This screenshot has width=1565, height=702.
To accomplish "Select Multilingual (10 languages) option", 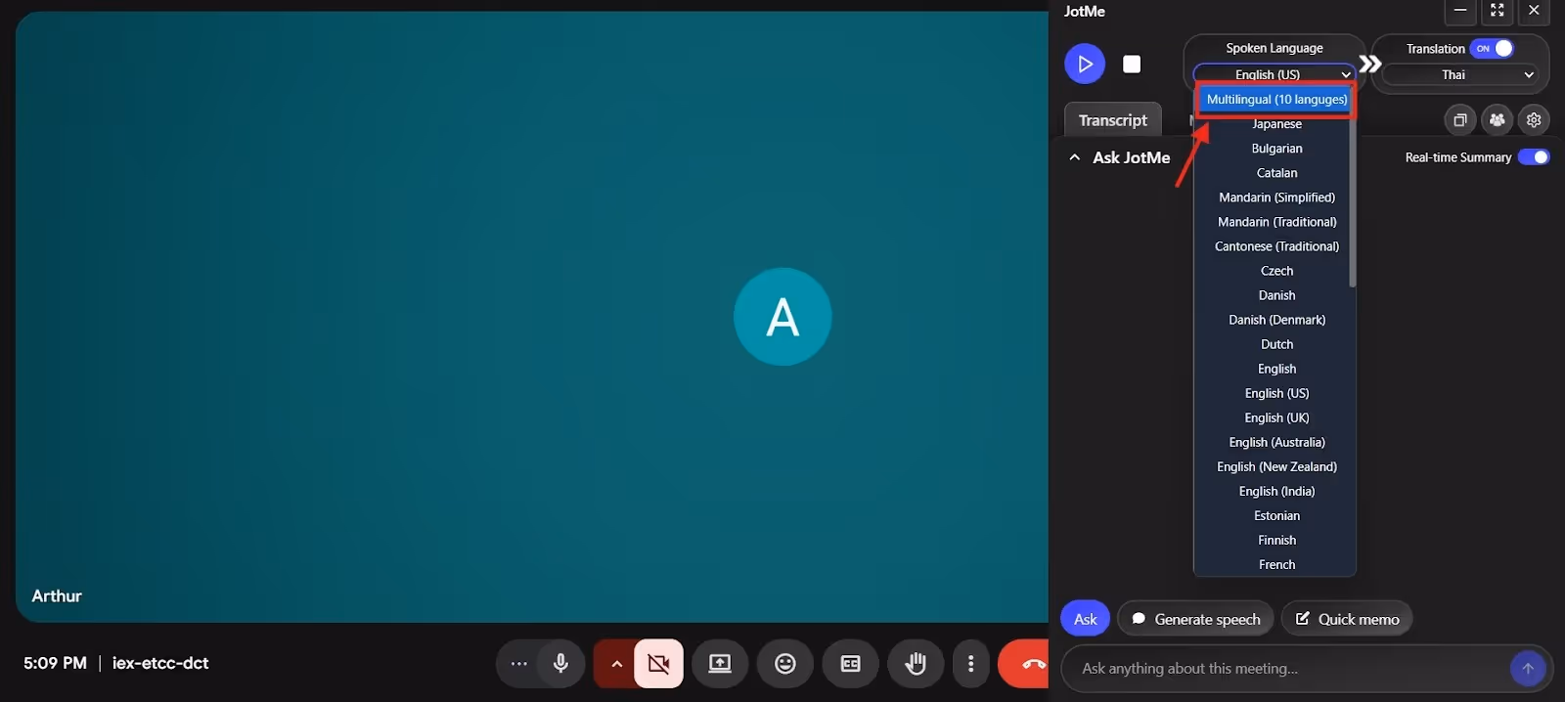I will 1276,100.
